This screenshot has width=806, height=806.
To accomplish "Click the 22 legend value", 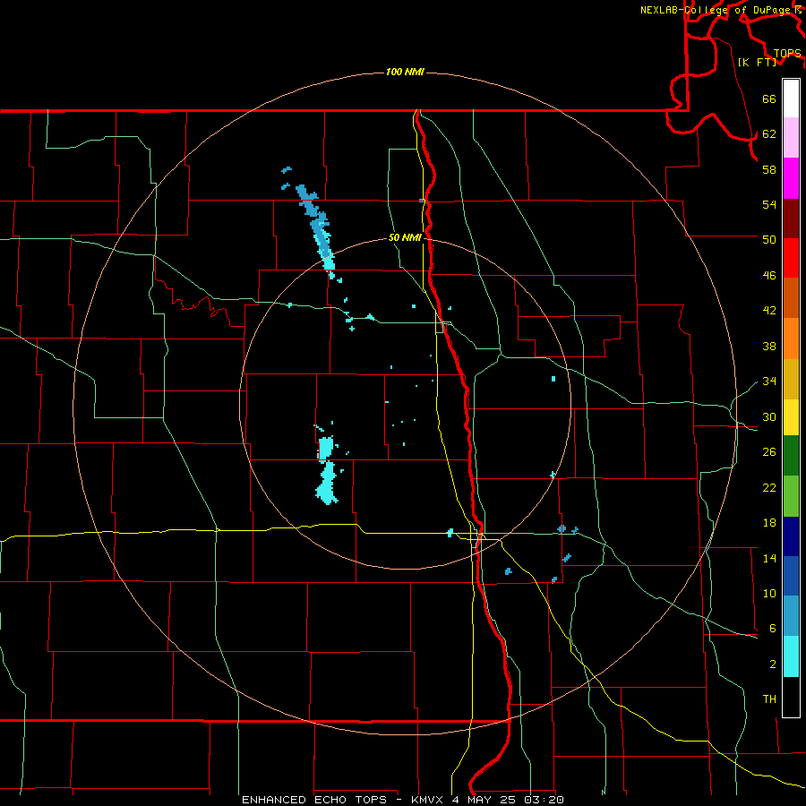I will pyautogui.click(x=769, y=488).
